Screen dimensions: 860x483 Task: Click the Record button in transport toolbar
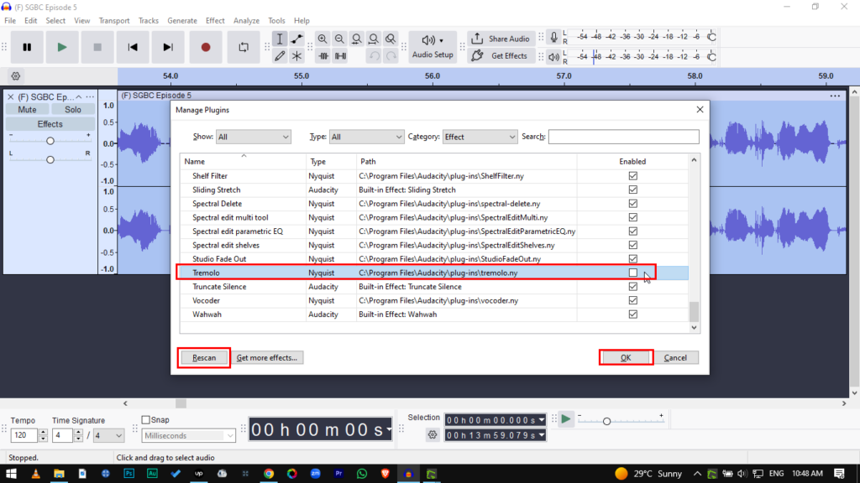point(206,48)
